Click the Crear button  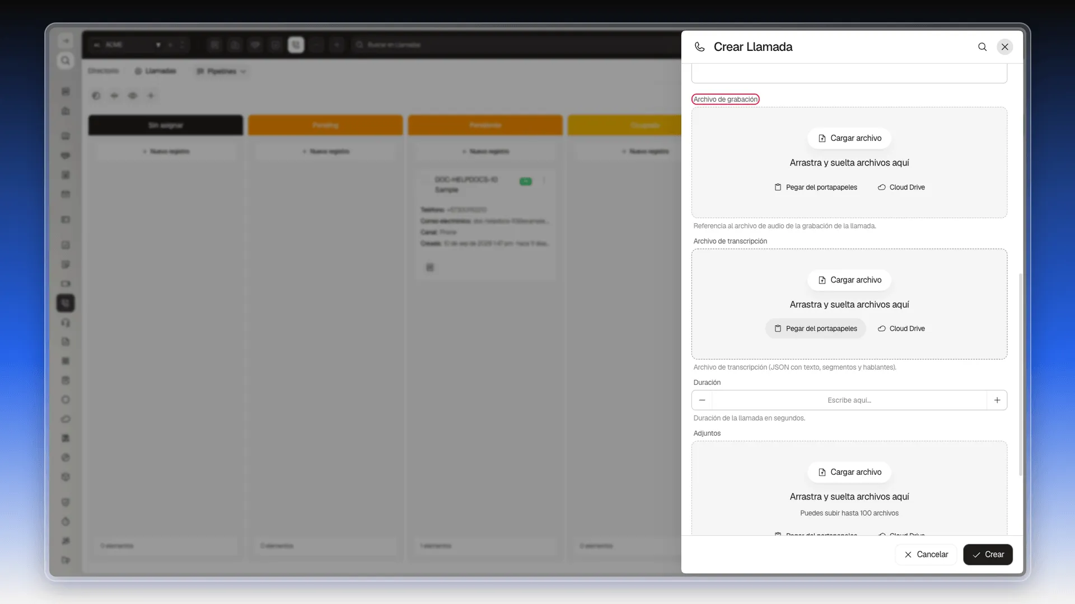(x=988, y=555)
